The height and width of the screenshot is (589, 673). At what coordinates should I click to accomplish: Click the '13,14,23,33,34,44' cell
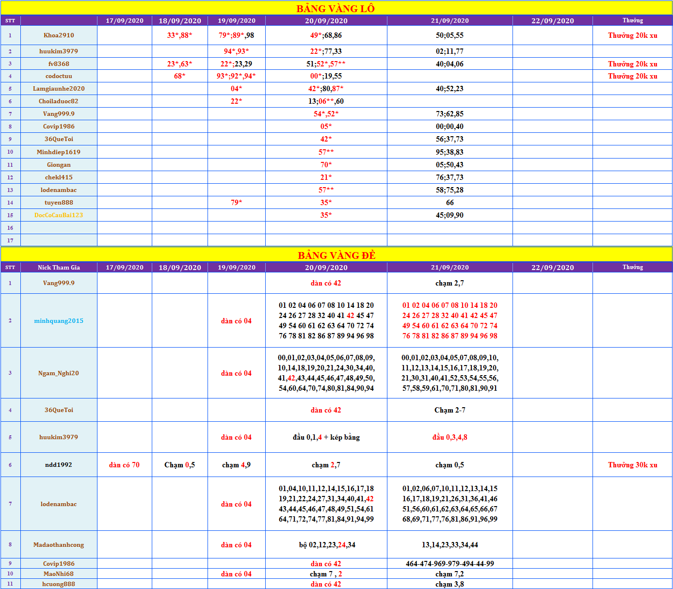click(450, 545)
